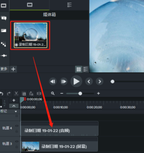The height and width of the screenshot is (153, 144).
Task: Switch media bin to grid view
Action: pos(79,69)
